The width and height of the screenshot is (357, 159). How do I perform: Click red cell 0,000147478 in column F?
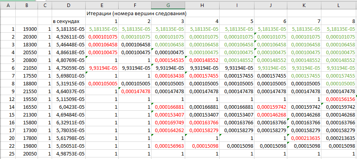tap(135, 91)
